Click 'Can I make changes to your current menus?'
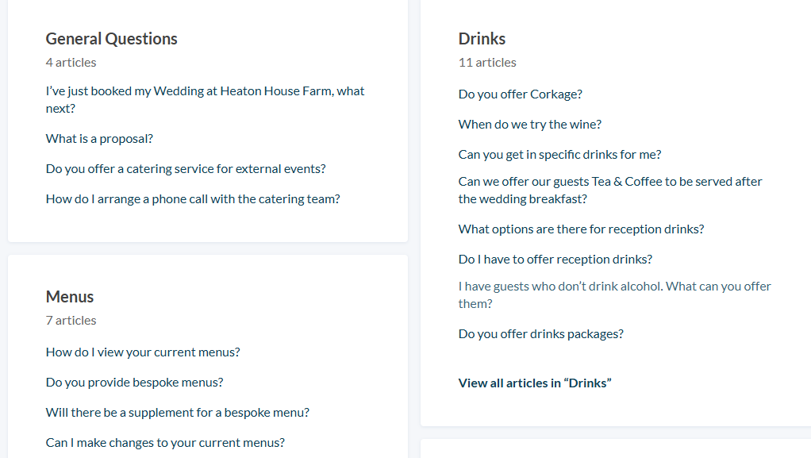The width and height of the screenshot is (811, 458). [165, 443]
